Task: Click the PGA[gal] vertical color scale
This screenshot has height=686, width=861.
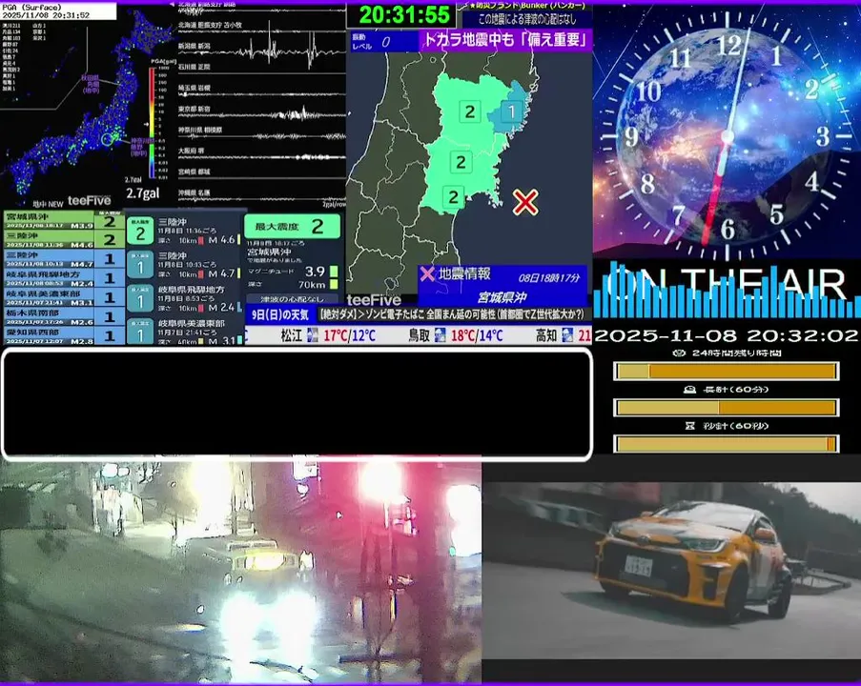Action: tap(153, 123)
